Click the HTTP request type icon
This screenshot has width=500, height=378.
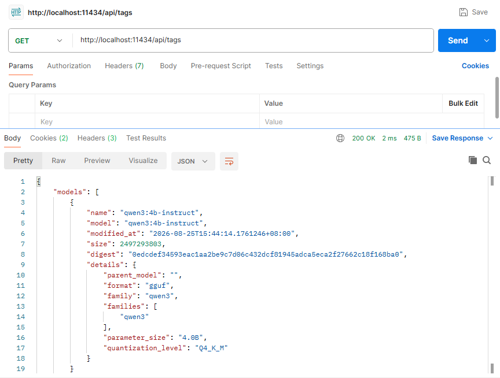(x=16, y=12)
